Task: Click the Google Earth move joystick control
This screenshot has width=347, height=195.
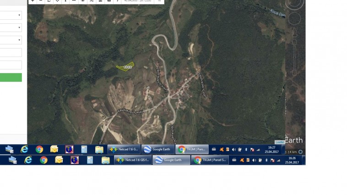Action: click(294, 19)
